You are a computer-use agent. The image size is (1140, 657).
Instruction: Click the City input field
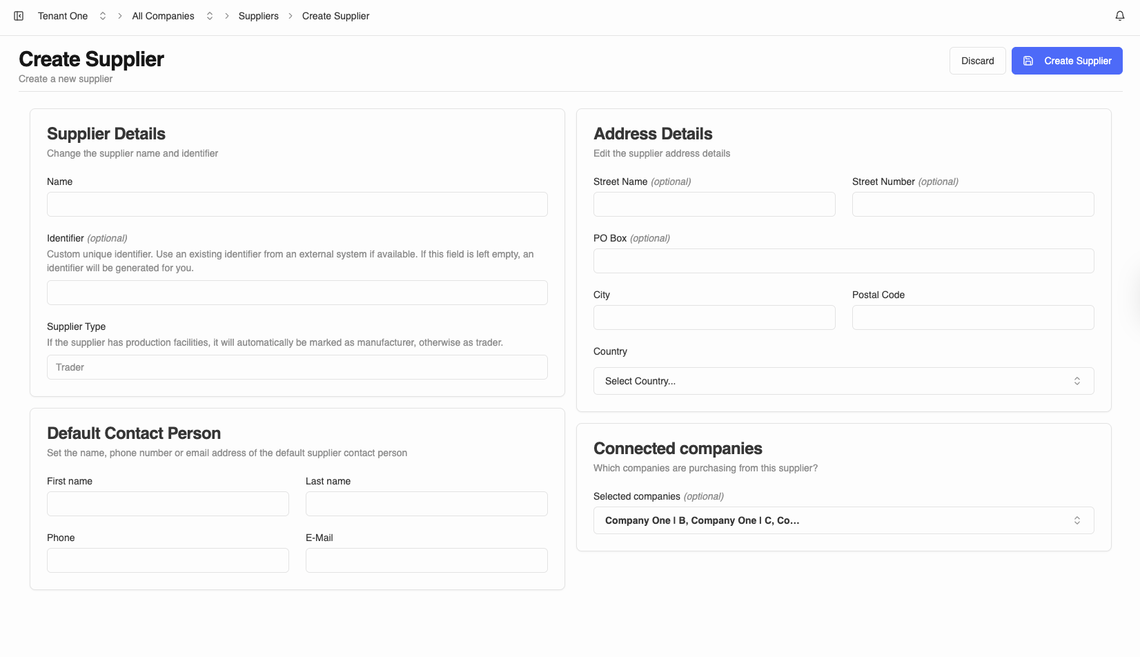714,317
